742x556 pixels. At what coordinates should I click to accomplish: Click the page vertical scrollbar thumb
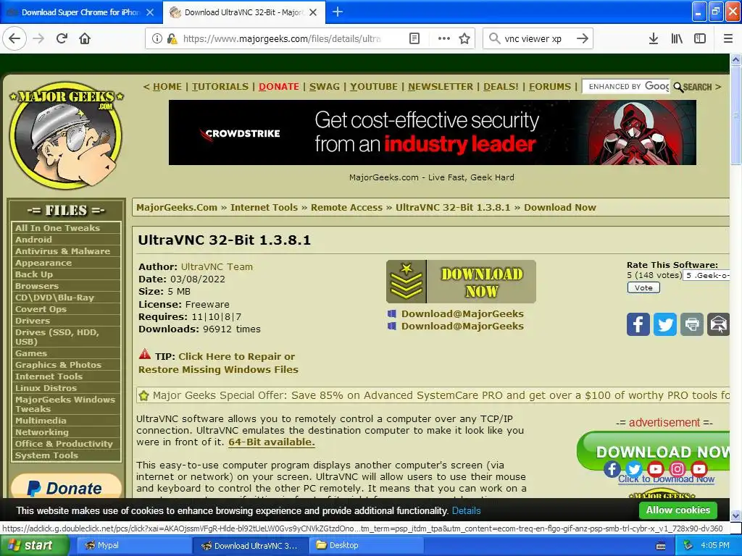tap(735, 116)
